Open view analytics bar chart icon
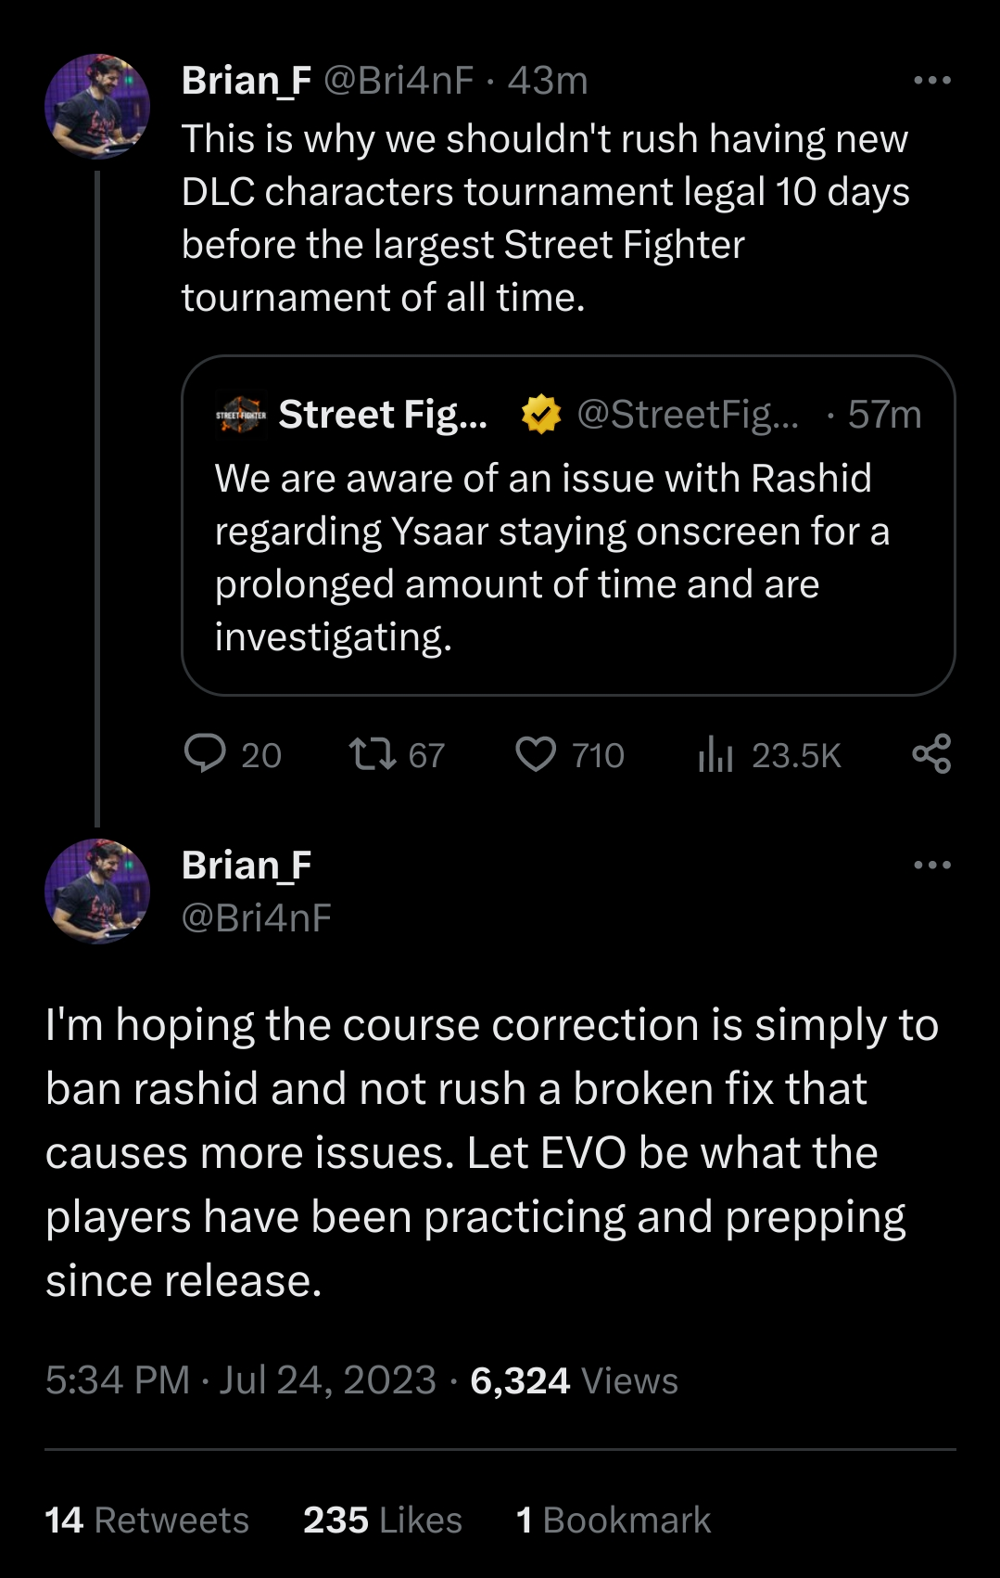 [715, 754]
